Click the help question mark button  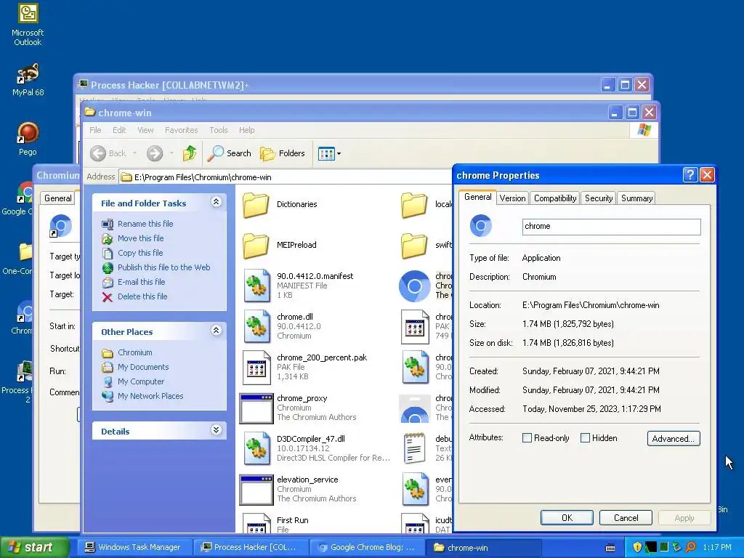(690, 175)
